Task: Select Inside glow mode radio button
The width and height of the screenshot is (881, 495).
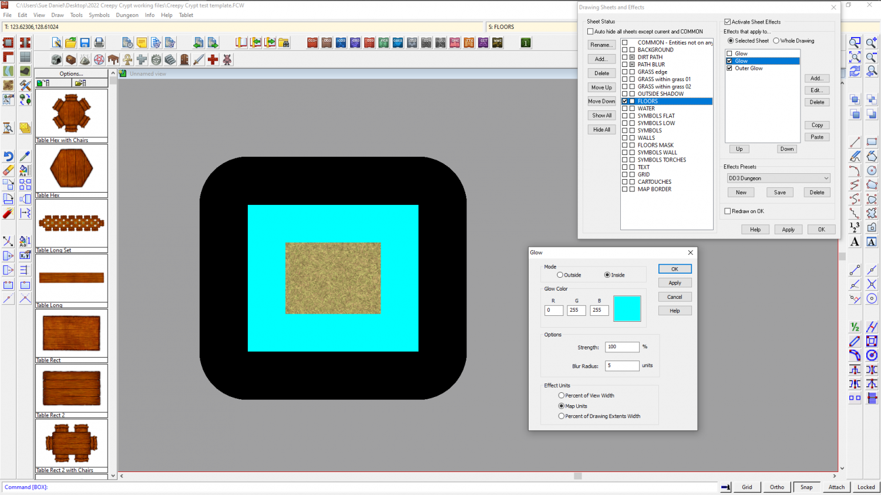Action: click(607, 275)
